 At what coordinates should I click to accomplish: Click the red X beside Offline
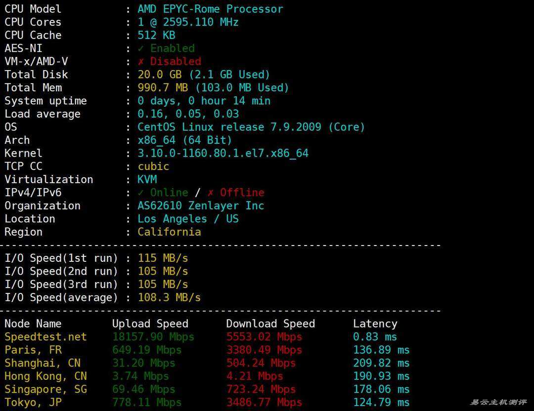click(211, 193)
